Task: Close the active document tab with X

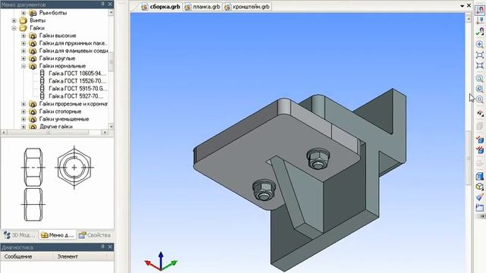Action: point(469,5)
